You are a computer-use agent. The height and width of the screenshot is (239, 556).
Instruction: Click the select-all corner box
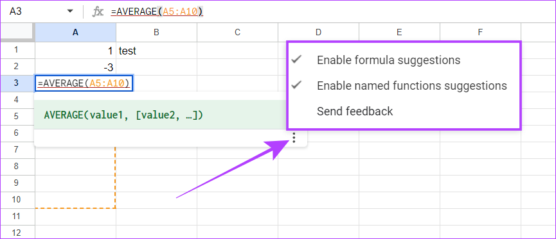tap(17, 33)
